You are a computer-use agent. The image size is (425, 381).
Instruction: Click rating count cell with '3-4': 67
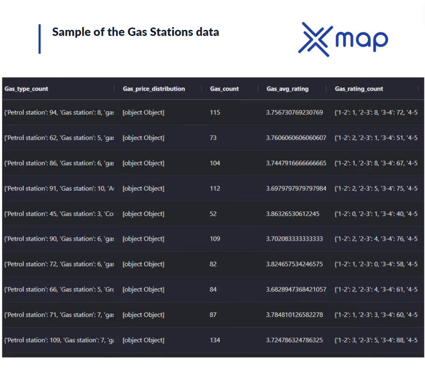pos(376,163)
